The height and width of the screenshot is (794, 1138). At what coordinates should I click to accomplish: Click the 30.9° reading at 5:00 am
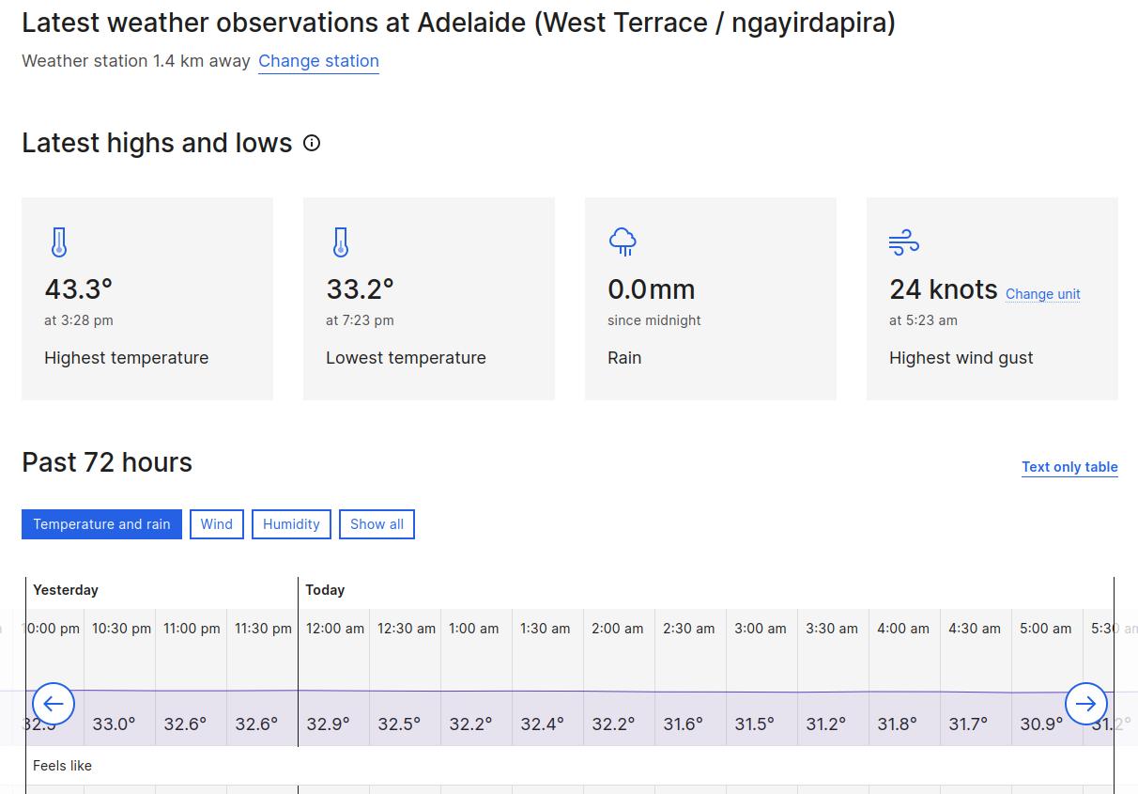tap(1041, 724)
